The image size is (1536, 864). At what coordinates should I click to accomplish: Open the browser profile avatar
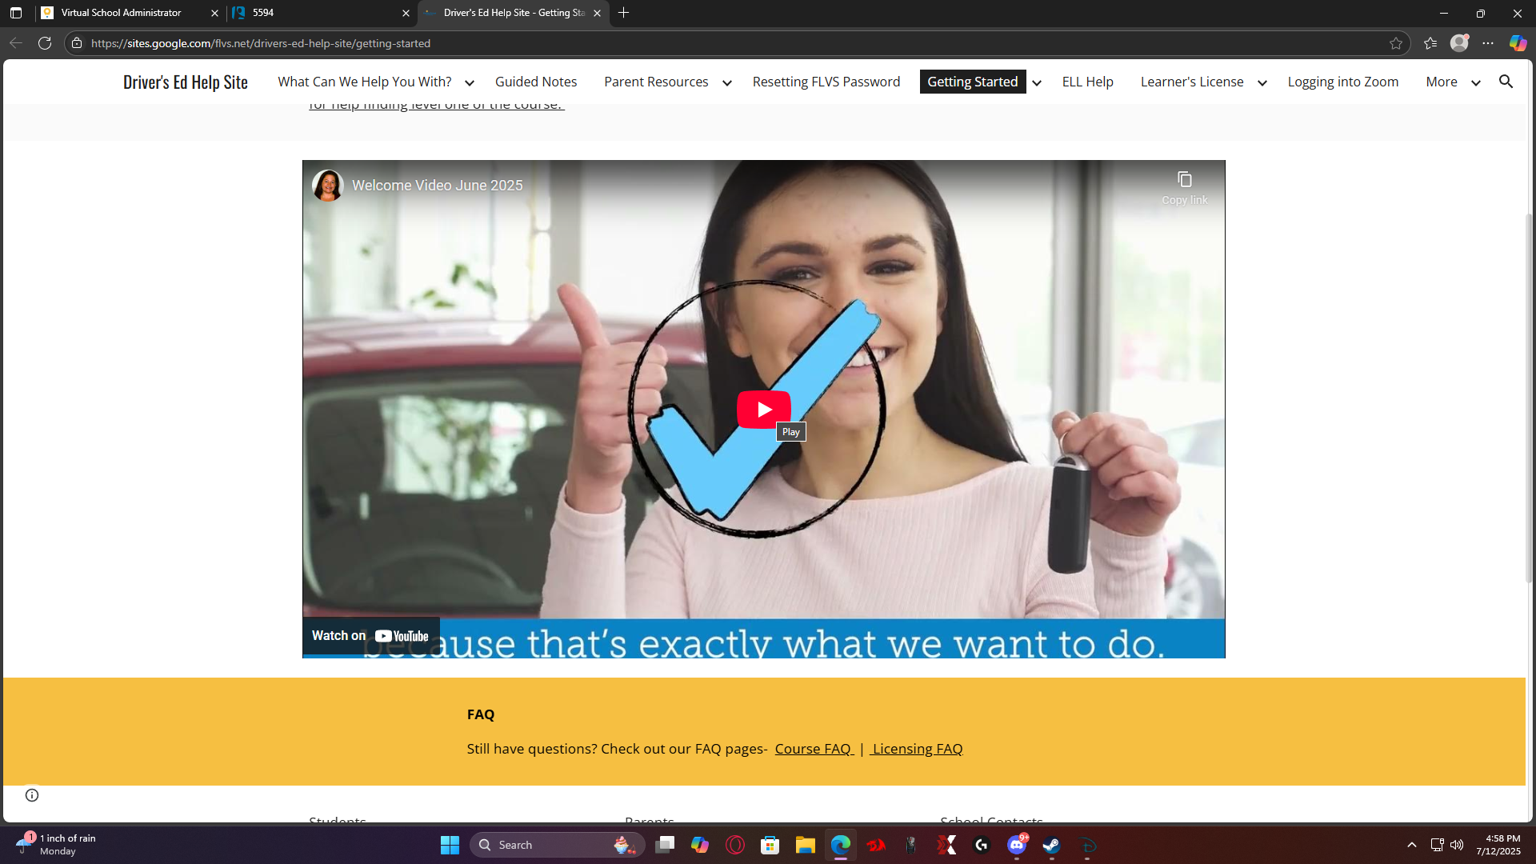click(x=1459, y=43)
